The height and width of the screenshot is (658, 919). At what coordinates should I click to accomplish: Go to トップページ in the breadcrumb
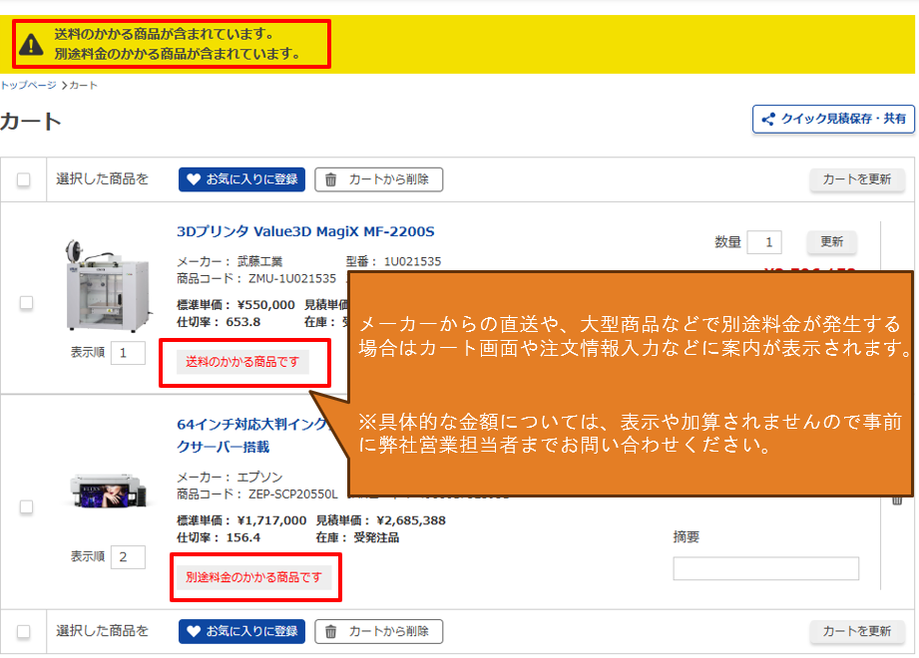click(28, 86)
